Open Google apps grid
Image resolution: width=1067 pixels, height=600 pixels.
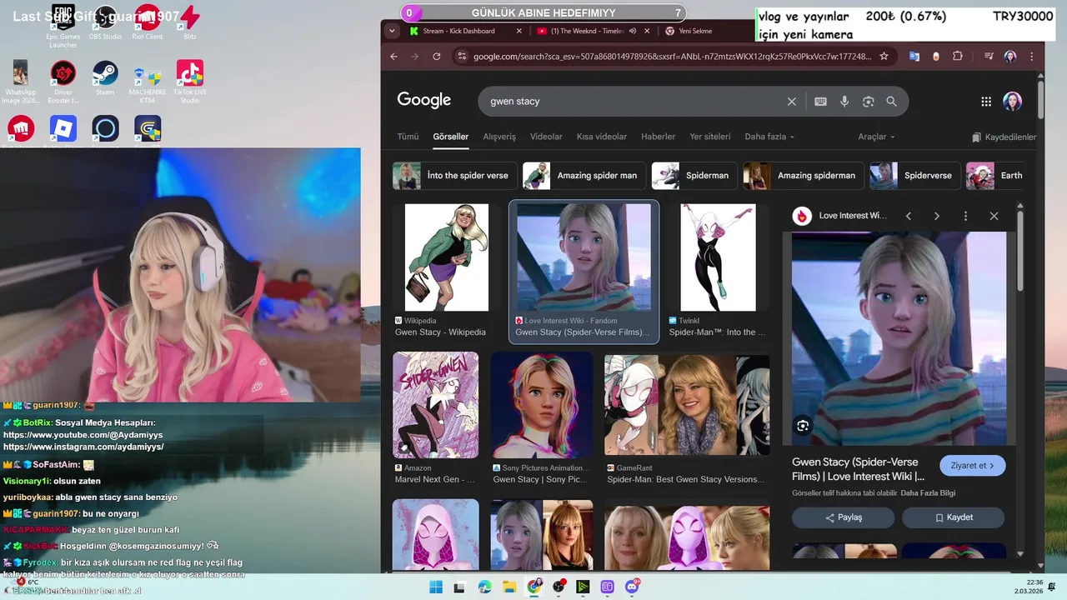[986, 102]
